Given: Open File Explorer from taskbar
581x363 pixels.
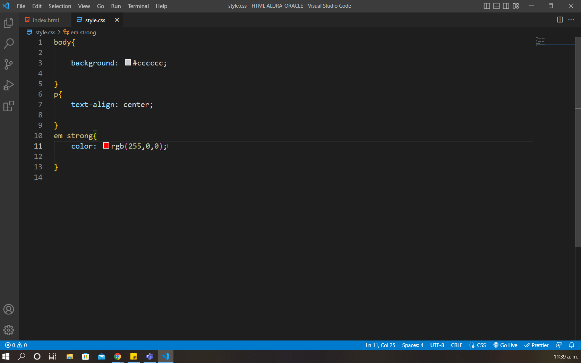Looking at the screenshot, I should tap(70, 356).
